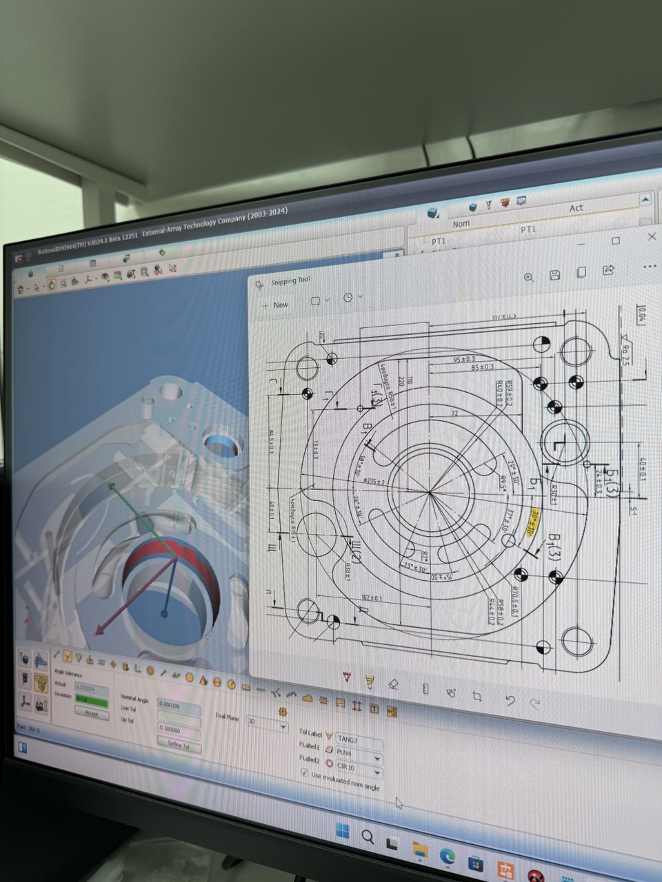This screenshot has width=662, height=882.
Task: Select the yellow highlighter tool
Action: [x=370, y=681]
